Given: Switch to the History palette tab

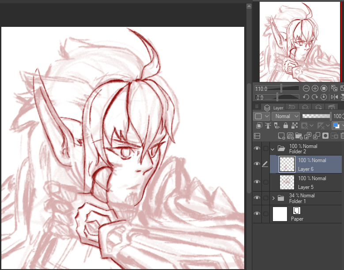Looking at the screenshot, I should pos(292,107).
